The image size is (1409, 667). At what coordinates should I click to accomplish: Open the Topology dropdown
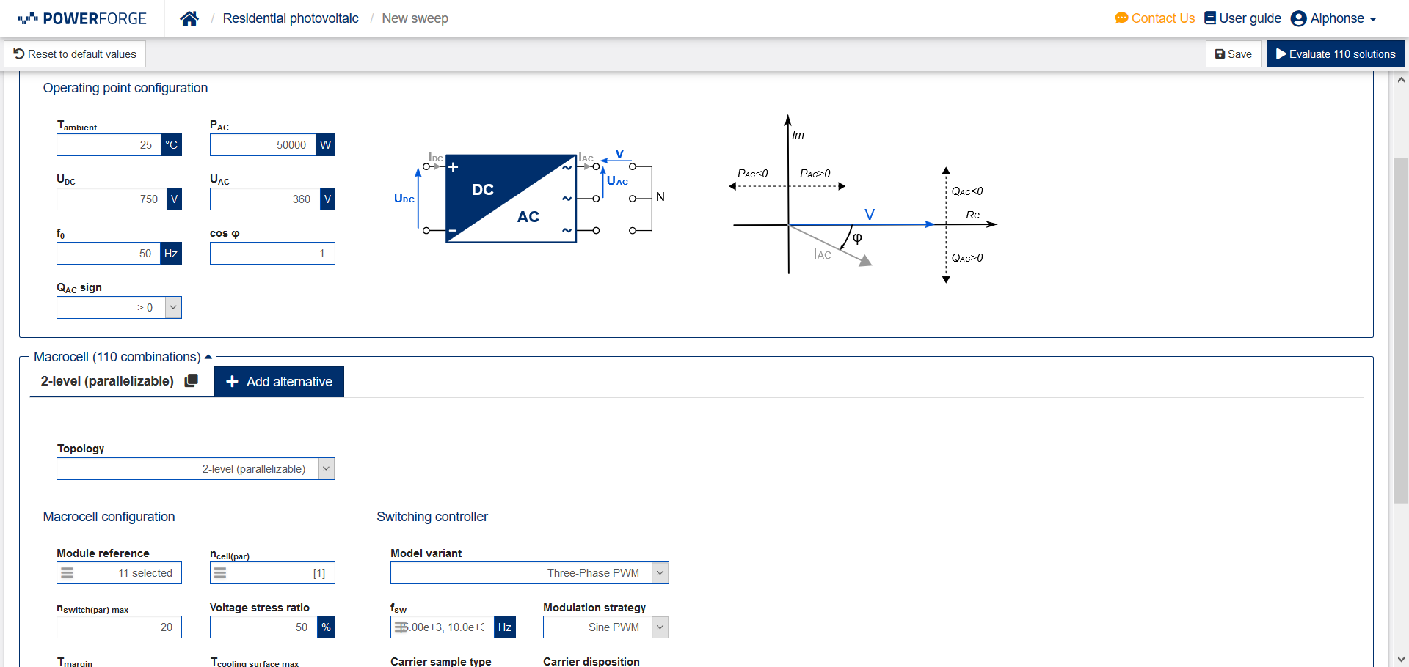coord(327,469)
